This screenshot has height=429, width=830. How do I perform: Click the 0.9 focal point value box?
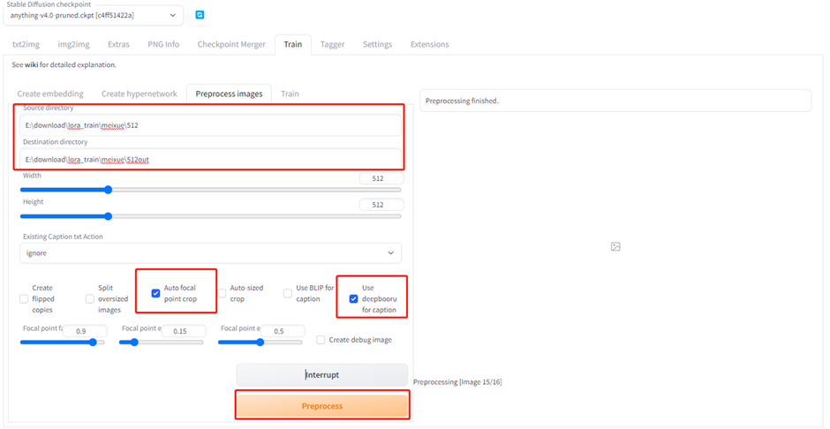tap(85, 331)
